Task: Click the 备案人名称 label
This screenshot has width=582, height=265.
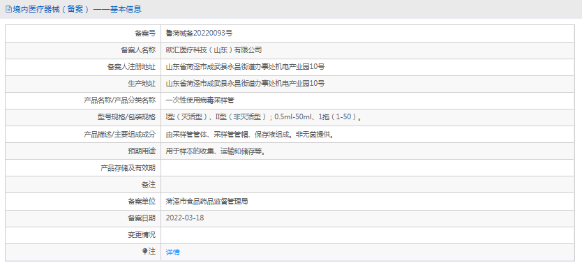Action: click(x=138, y=50)
